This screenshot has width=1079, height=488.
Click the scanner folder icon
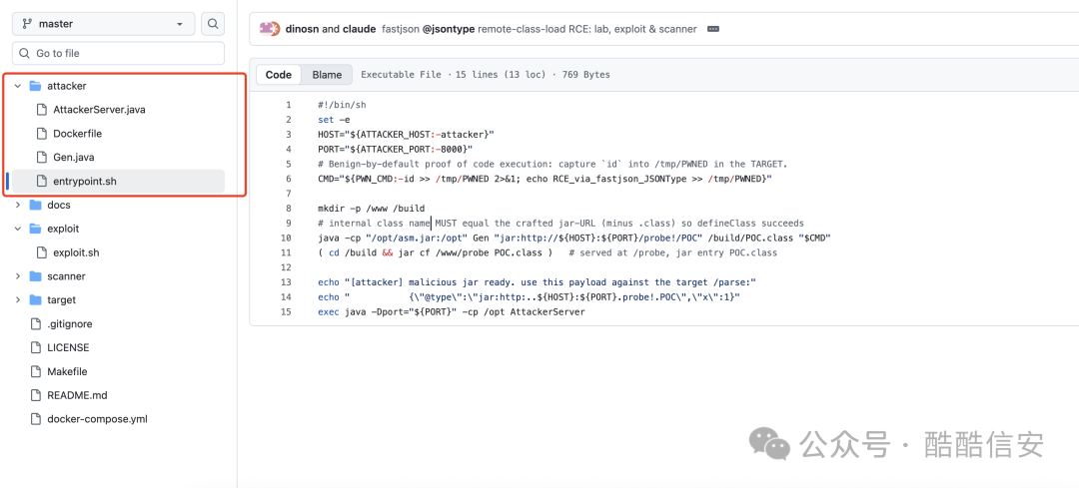click(35, 276)
